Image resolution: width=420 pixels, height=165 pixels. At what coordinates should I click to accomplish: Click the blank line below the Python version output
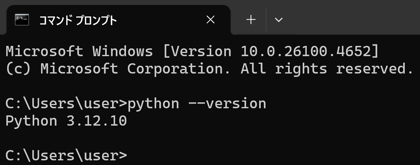(x=210, y=138)
